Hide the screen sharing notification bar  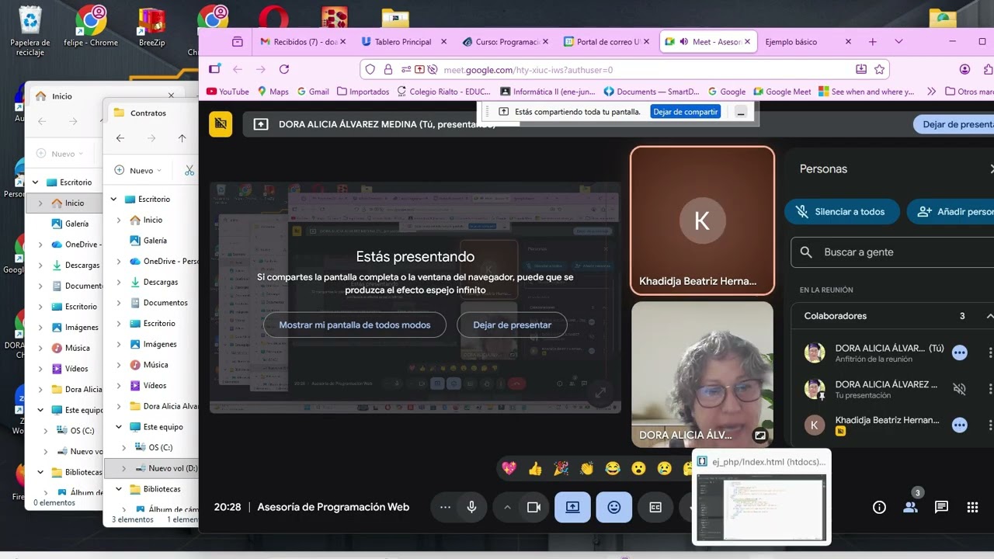tap(741, 112)
